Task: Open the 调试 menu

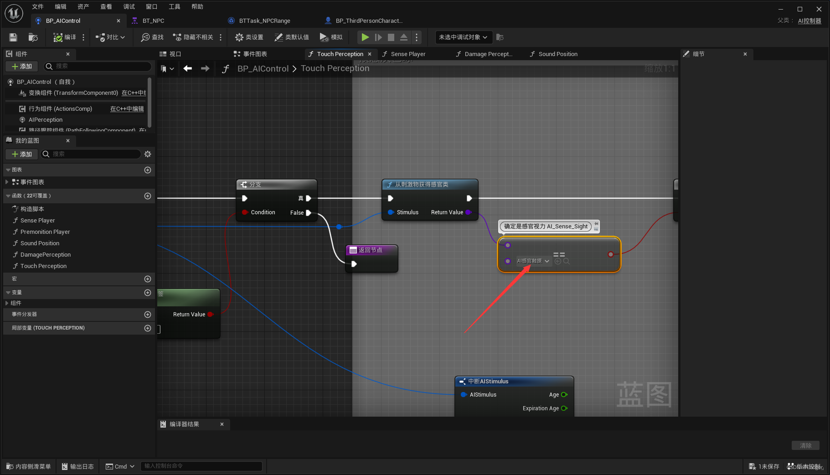Action: tap(129, 6)
